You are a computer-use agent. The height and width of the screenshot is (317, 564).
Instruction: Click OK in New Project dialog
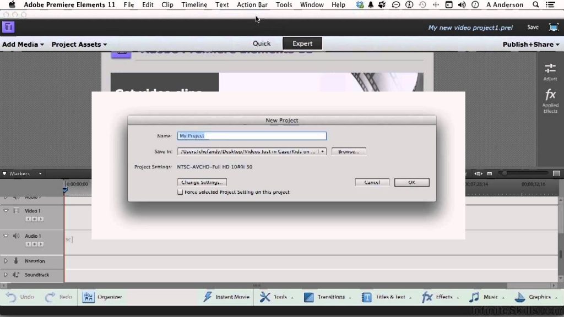tap(411, 182)
